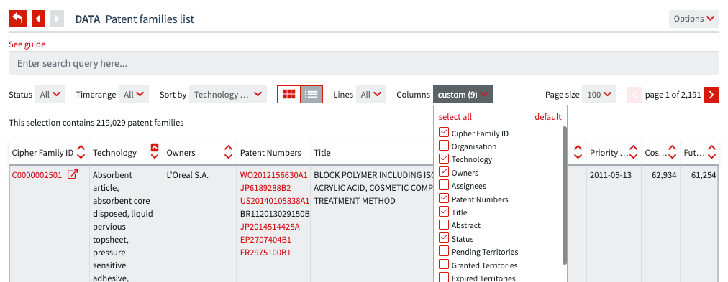Image resolution: width=728 pixels, height=282 pixels.
Task: Enable the Abstract column checkbox
Action: 443,225
